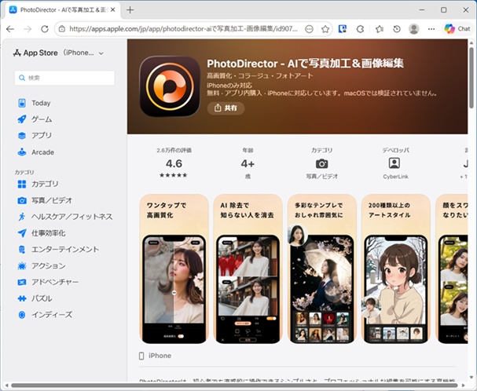Open ワンタップで高画質化 screenshot
The width and height of the screenshot is (477, 391).
coord(174,269)
